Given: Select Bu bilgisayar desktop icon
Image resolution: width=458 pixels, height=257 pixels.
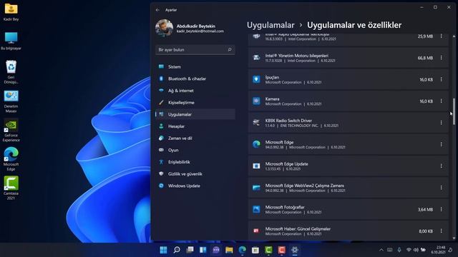Looking at the screenshot, I should [x=11, y=41].
